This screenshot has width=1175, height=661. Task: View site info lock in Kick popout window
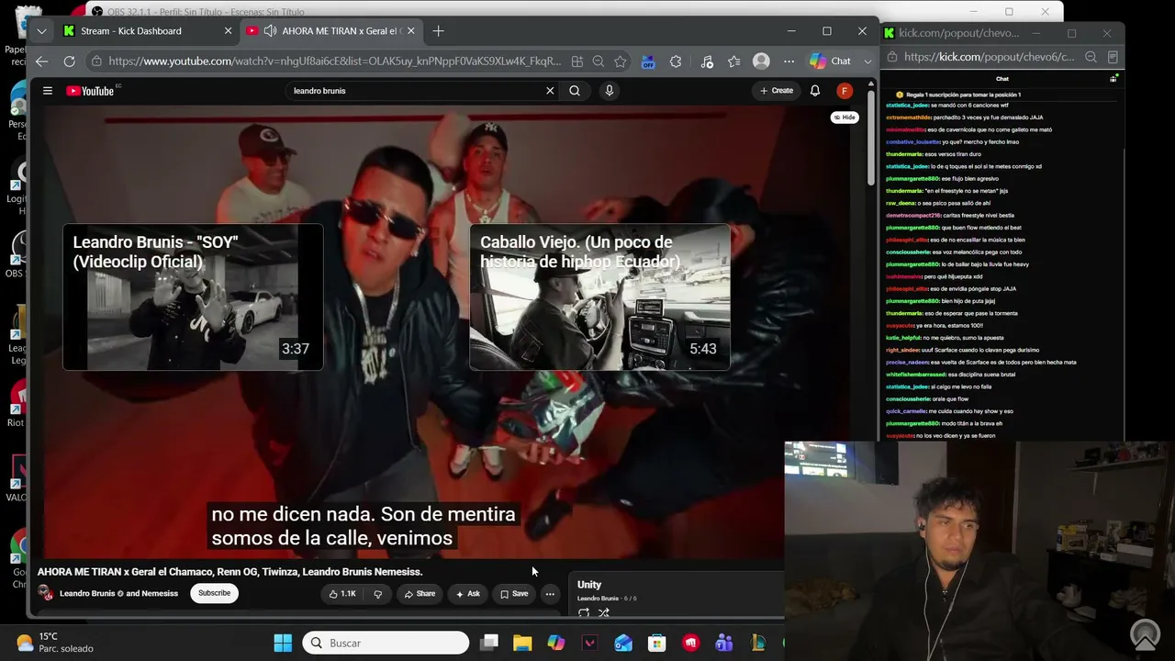[890, 57]
